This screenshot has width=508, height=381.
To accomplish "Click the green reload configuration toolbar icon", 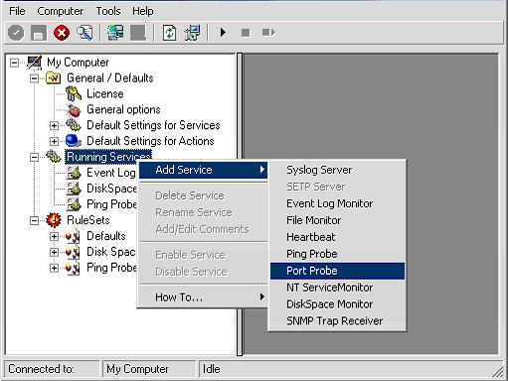I will pos(169,33).
